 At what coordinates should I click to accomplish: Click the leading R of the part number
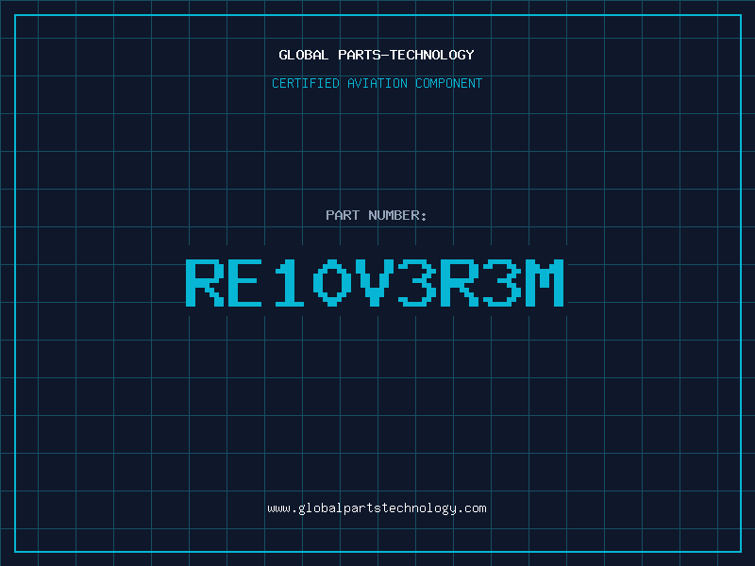205,282
